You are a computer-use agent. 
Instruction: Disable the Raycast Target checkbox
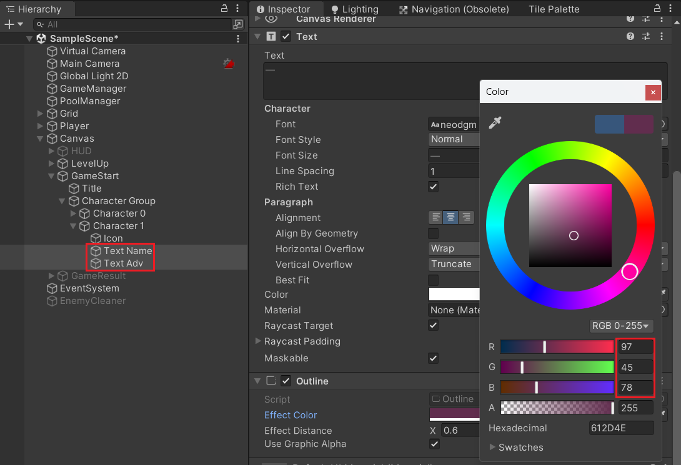tap(433, 325)
